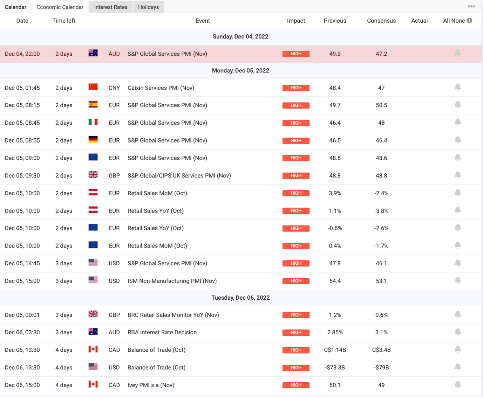Viewport: 483px width, 397px height.
Task: Click the previous value -$73.3B
Action: point(335,368)
